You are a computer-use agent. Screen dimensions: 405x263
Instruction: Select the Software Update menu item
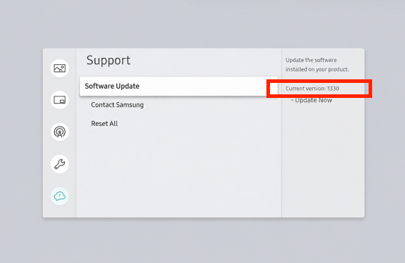pyautogui.click(x=179, y=86)
